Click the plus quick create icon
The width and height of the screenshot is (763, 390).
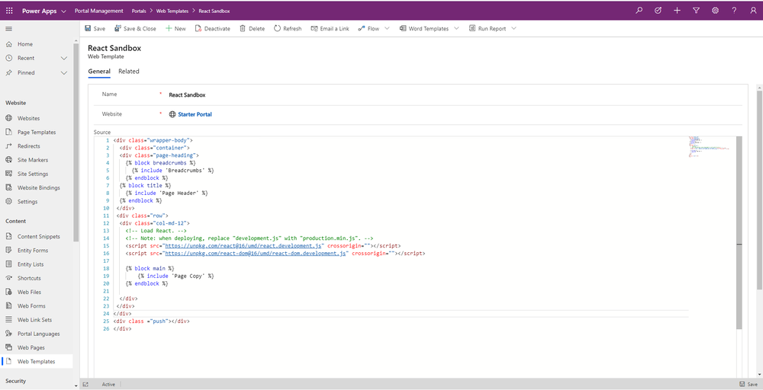coord(677,10)
